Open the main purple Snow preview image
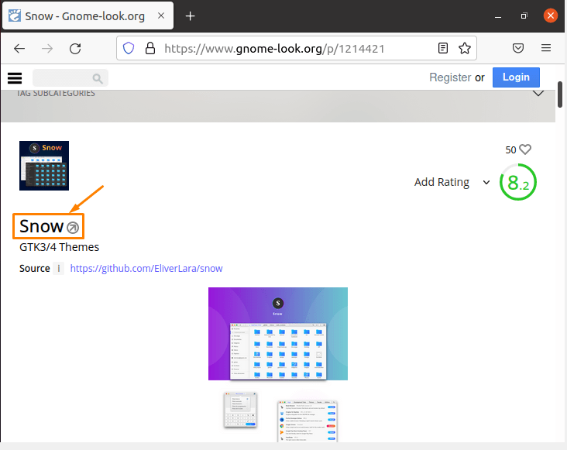The image size is (567, 450). (x=278, y=334)
